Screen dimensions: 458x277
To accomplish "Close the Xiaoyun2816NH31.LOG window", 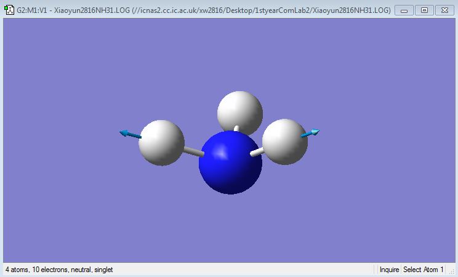I will [x=444, y=10].
